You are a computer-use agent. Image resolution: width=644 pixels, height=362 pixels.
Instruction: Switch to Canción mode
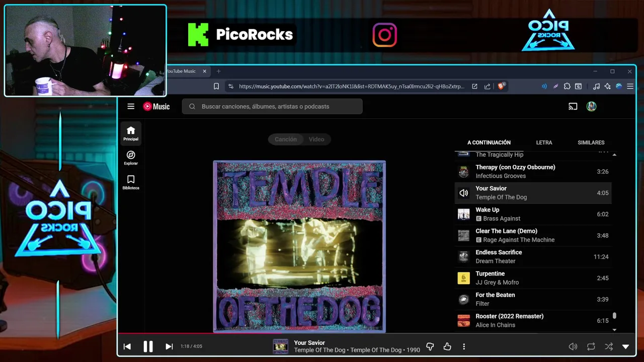point(285,139)
